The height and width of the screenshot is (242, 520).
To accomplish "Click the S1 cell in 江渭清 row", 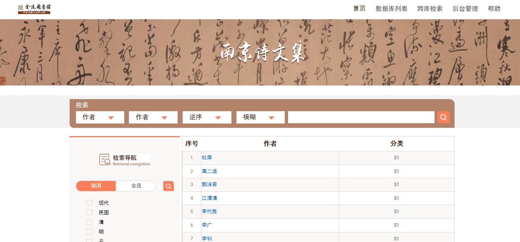I will [396, 198].
